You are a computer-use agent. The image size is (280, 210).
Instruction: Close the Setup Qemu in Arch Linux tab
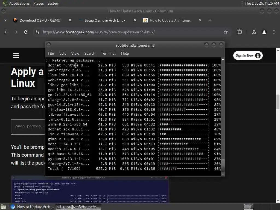pos(135,20)
